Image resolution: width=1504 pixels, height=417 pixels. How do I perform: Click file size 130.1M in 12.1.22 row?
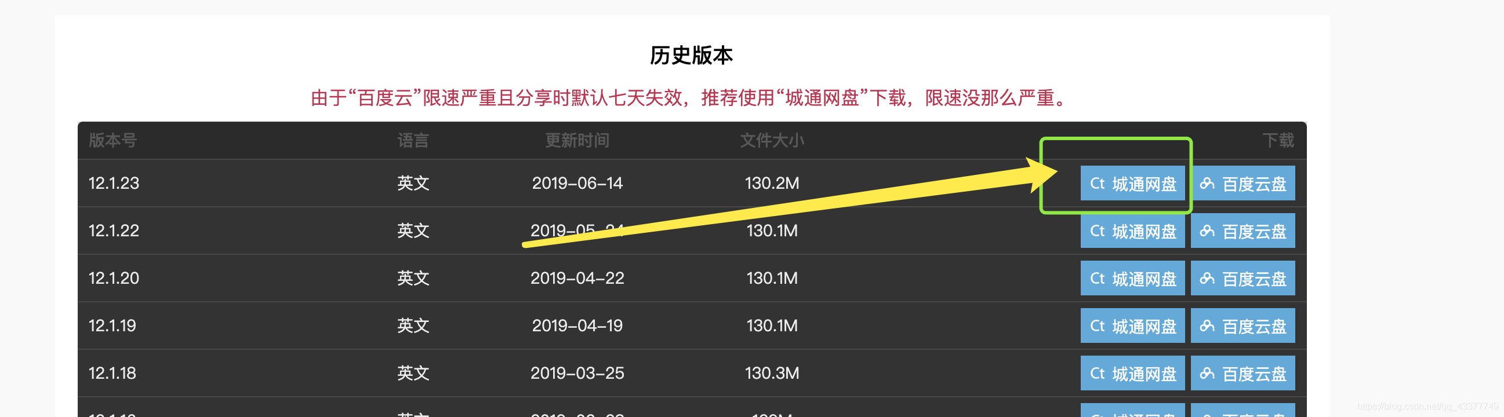(772, 231)
